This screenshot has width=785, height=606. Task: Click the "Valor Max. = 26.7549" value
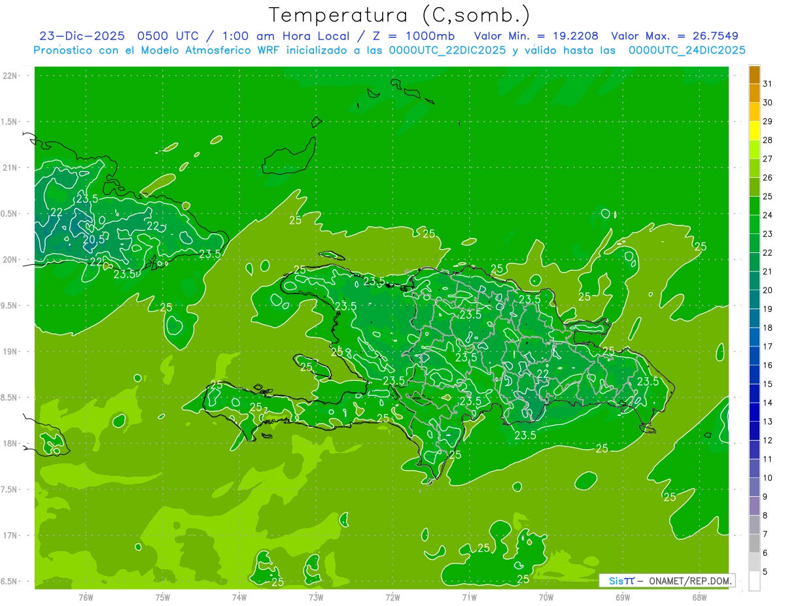[674, 36]
